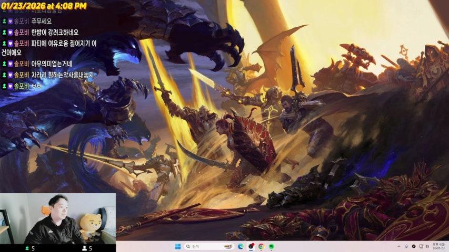Click the username on "아무의미없는거네" message
Viewport: 449px width, 252px height.
[21, 64]
